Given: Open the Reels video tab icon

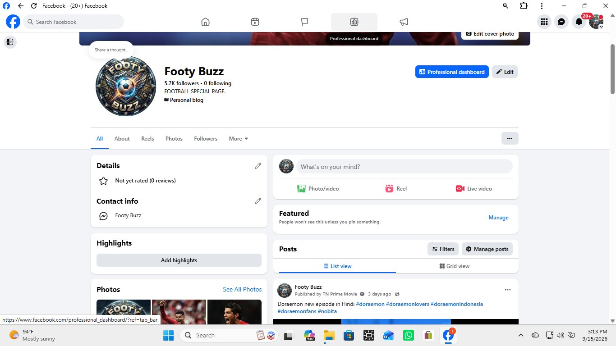Looking at the screenshot, I should coord(255,22).
